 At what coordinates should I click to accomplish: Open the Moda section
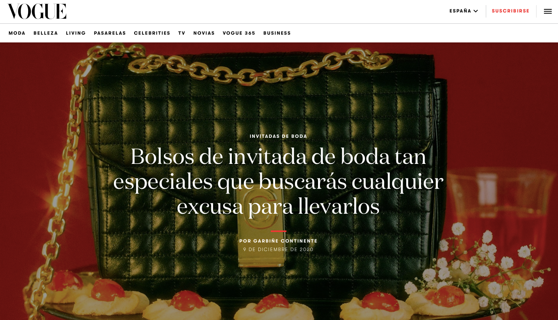point(17,33)
